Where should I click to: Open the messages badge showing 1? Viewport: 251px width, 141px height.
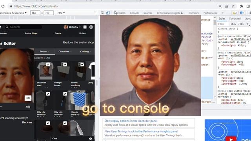(x=242, y=13)
